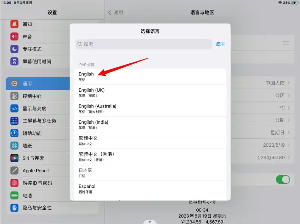Tap the 触控 ID与密码 fingerprint icon
Image resolution: width=300 pixels, height=224 pixels.
tap(14, 183)
